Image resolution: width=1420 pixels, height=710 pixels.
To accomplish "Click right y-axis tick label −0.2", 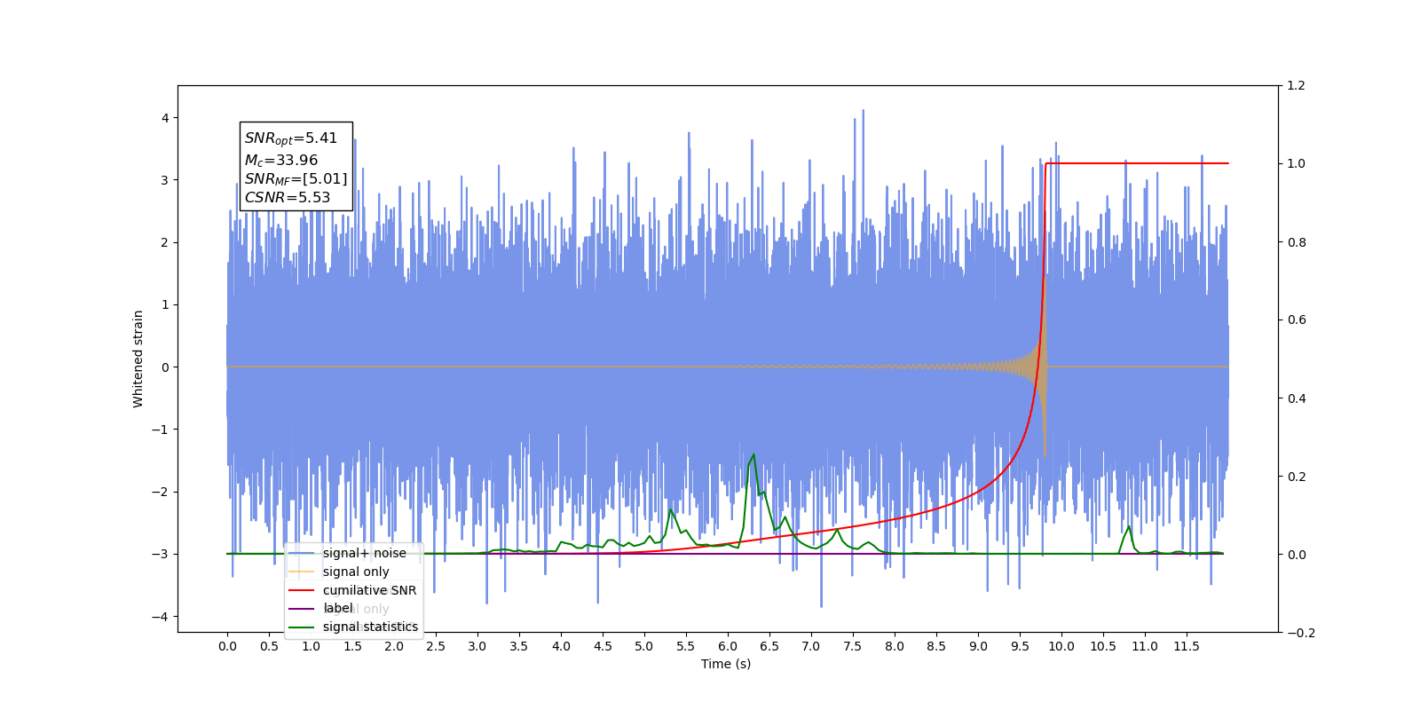I will pos(1301,633).
